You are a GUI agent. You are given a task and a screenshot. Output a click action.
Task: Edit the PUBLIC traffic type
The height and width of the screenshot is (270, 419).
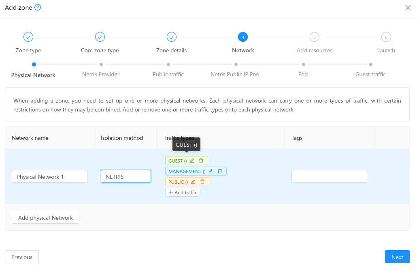[193, 182]
